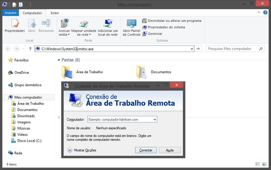The height and width of the screenshot is (170, 271).
Task: Open the Computador dropdown arrow
Action: coord(155,119)
